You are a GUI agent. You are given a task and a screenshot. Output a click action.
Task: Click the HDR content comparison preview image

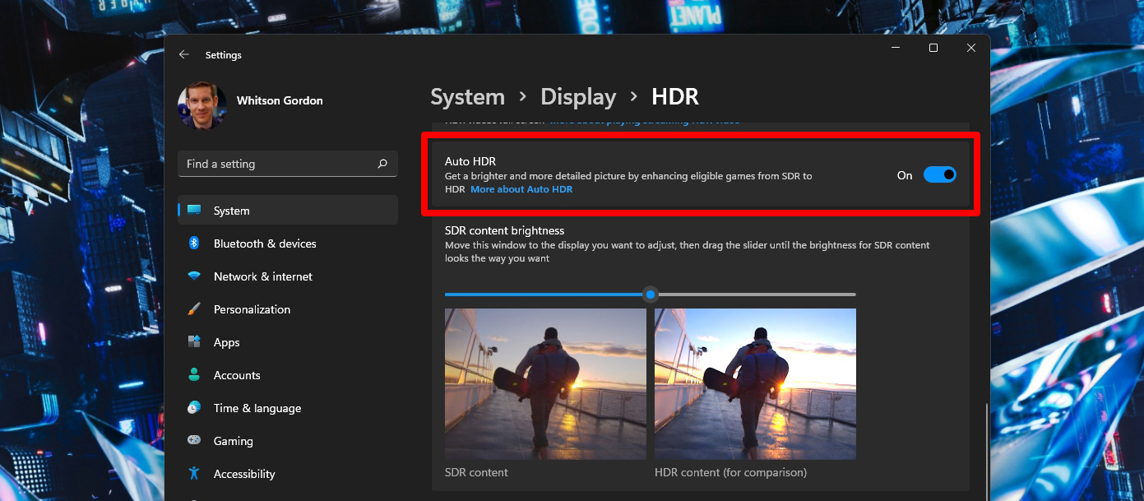coord(755,384)
